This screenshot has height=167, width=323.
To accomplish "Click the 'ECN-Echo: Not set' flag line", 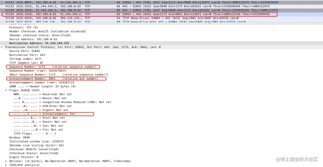I will pyautogui.click(x=42, y=106).
